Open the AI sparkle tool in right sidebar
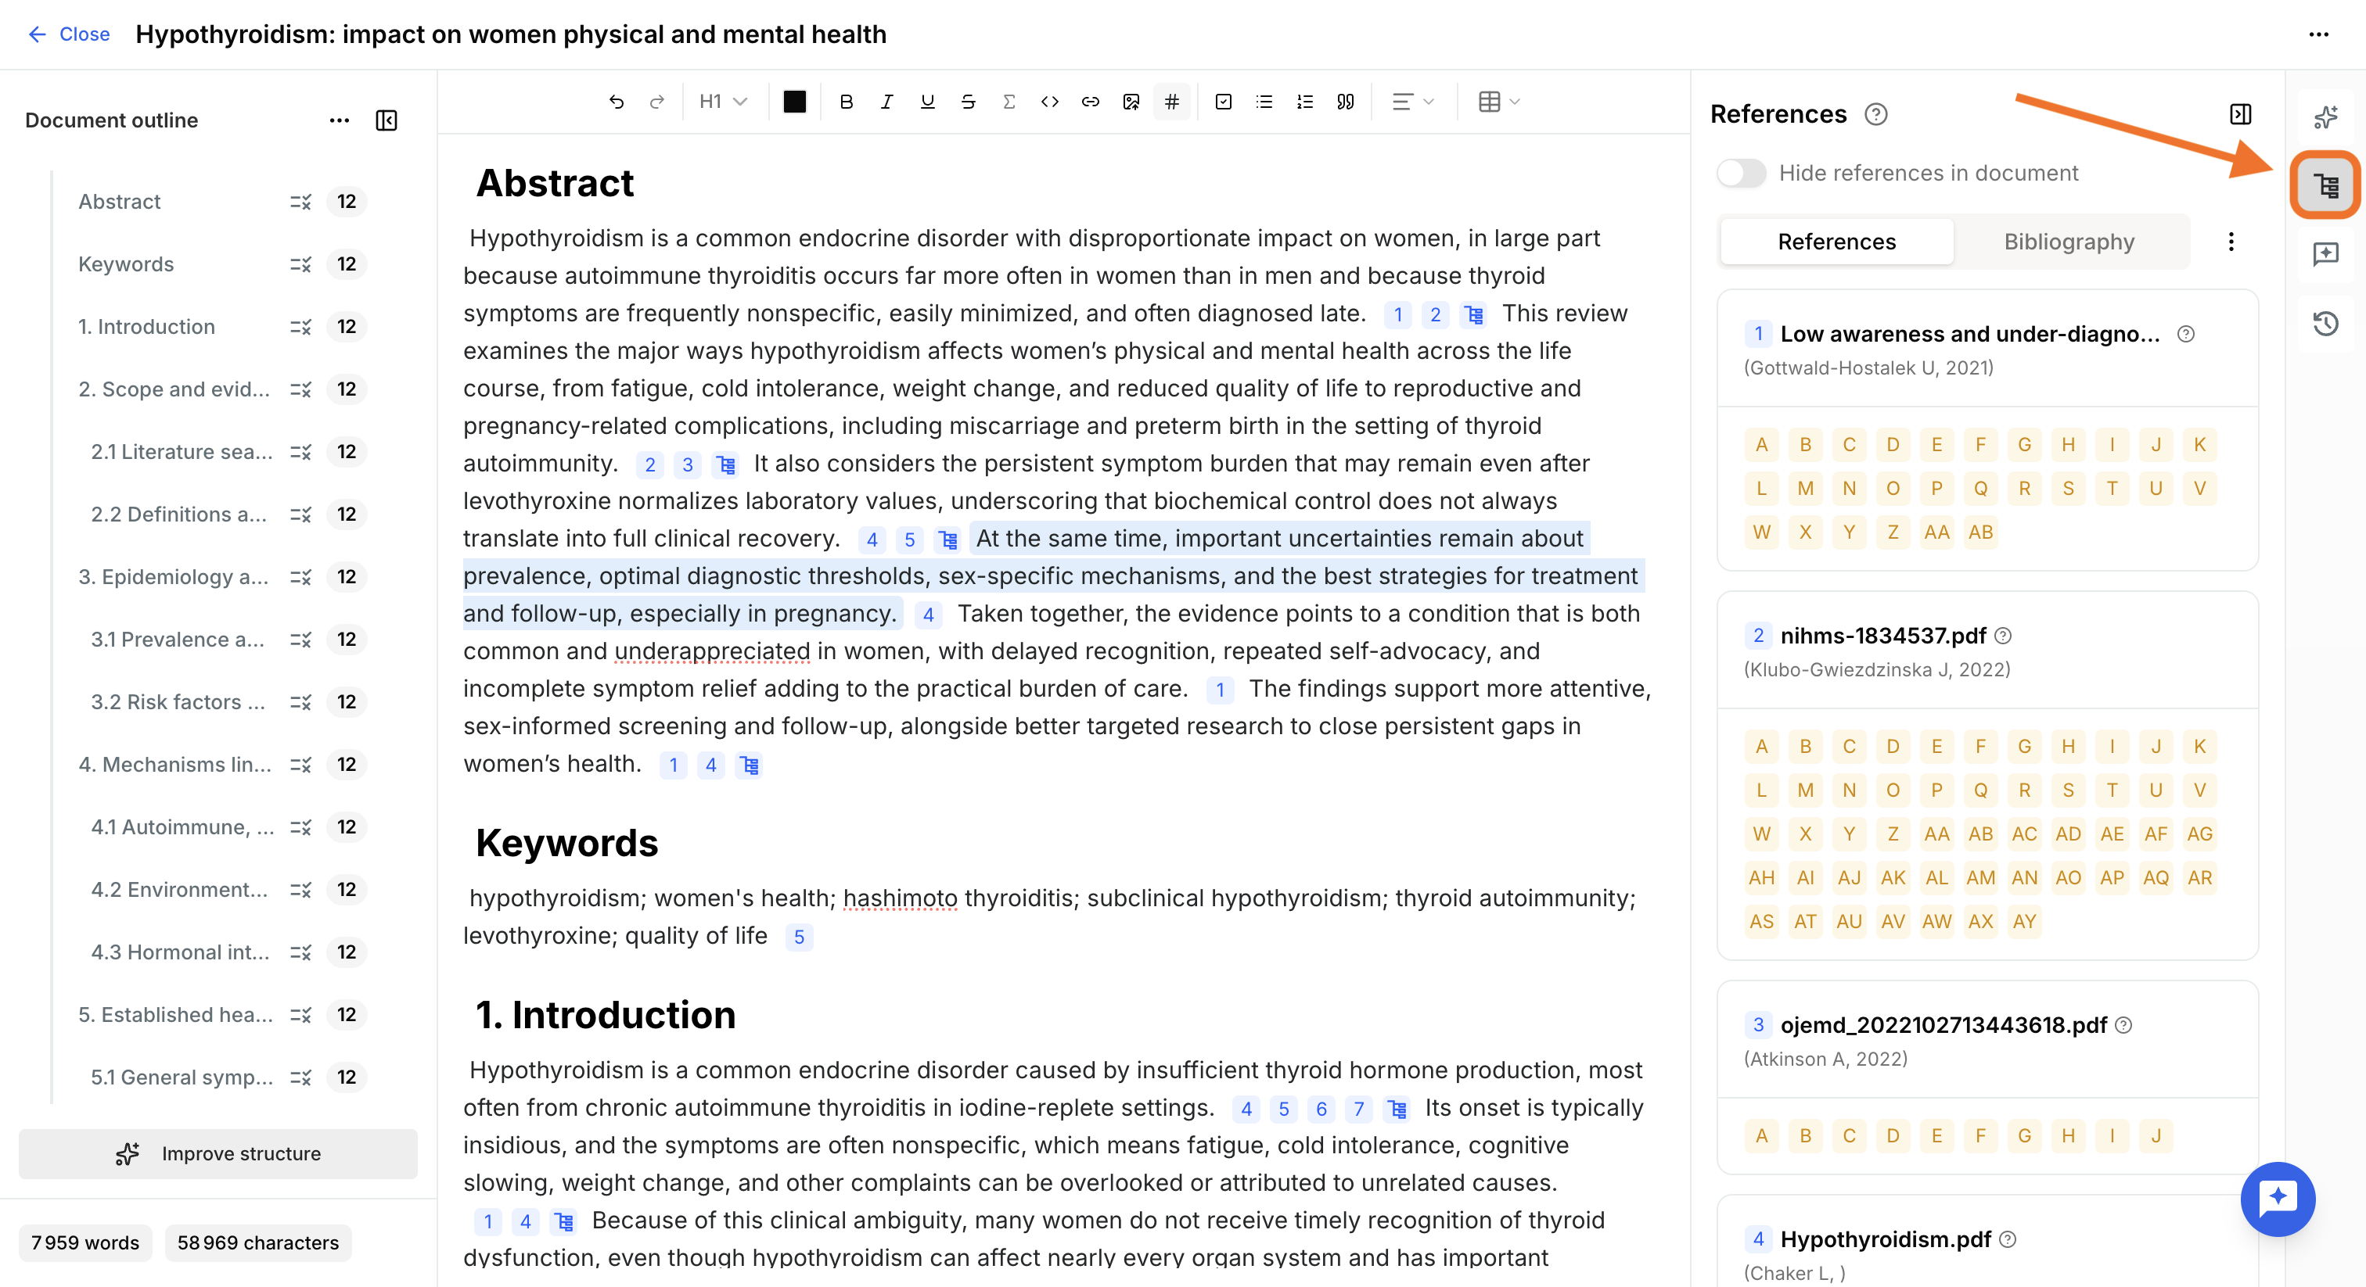Screen dimensions: 2366x1287 pyautogui.click(x=2325, y=117)
